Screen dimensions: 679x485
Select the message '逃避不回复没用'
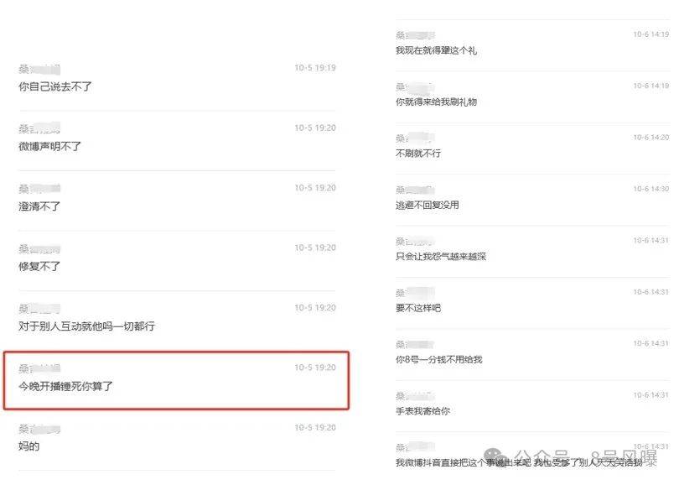428,205
